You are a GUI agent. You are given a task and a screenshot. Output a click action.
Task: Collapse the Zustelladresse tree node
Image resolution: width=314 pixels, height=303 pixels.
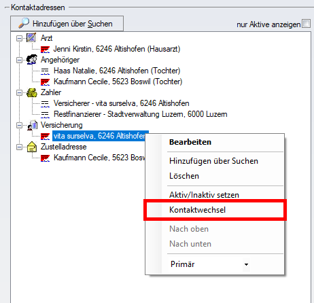pyautogui.click(x=20, y=147)
